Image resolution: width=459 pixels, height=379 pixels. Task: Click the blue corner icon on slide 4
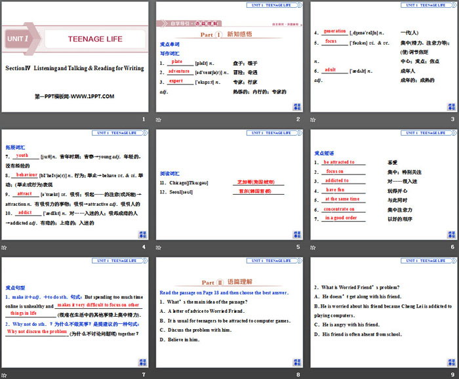142,235
